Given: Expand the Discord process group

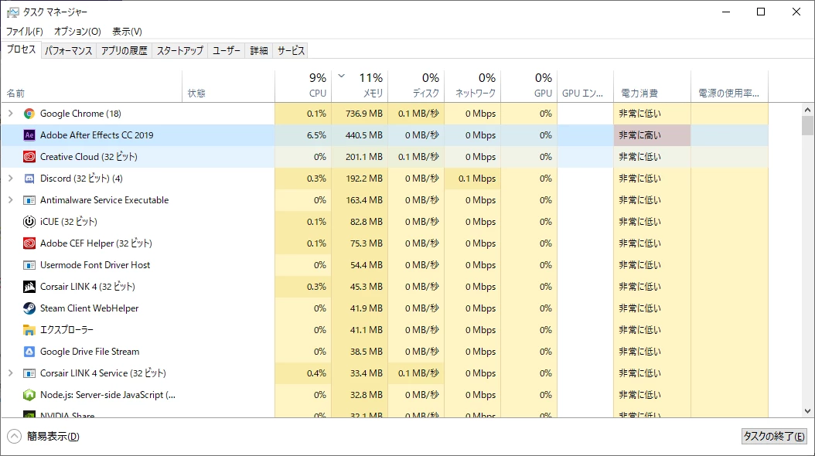Looking at the screenshot, I should click(x=10, y=178).
